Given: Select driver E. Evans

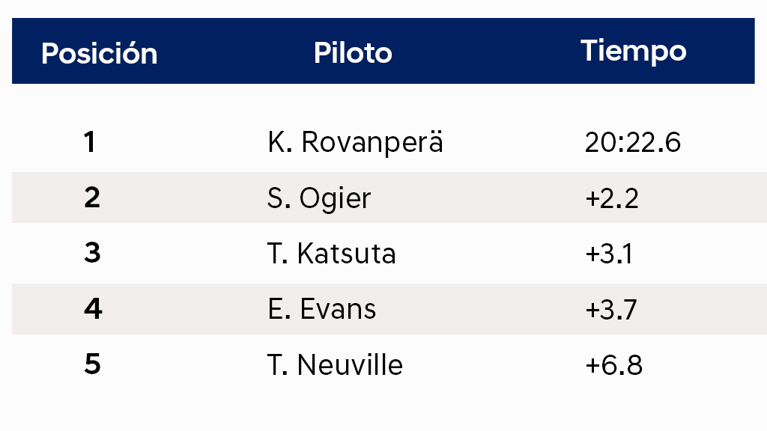Looking at the screenshot, I should (x=322, y=309).
